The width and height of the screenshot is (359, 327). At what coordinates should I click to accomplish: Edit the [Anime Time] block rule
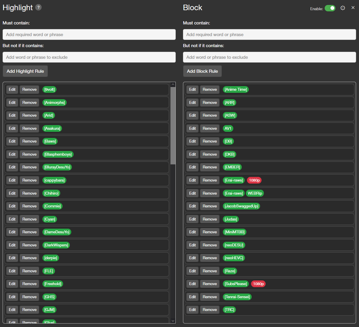click(x=193, y=89)
